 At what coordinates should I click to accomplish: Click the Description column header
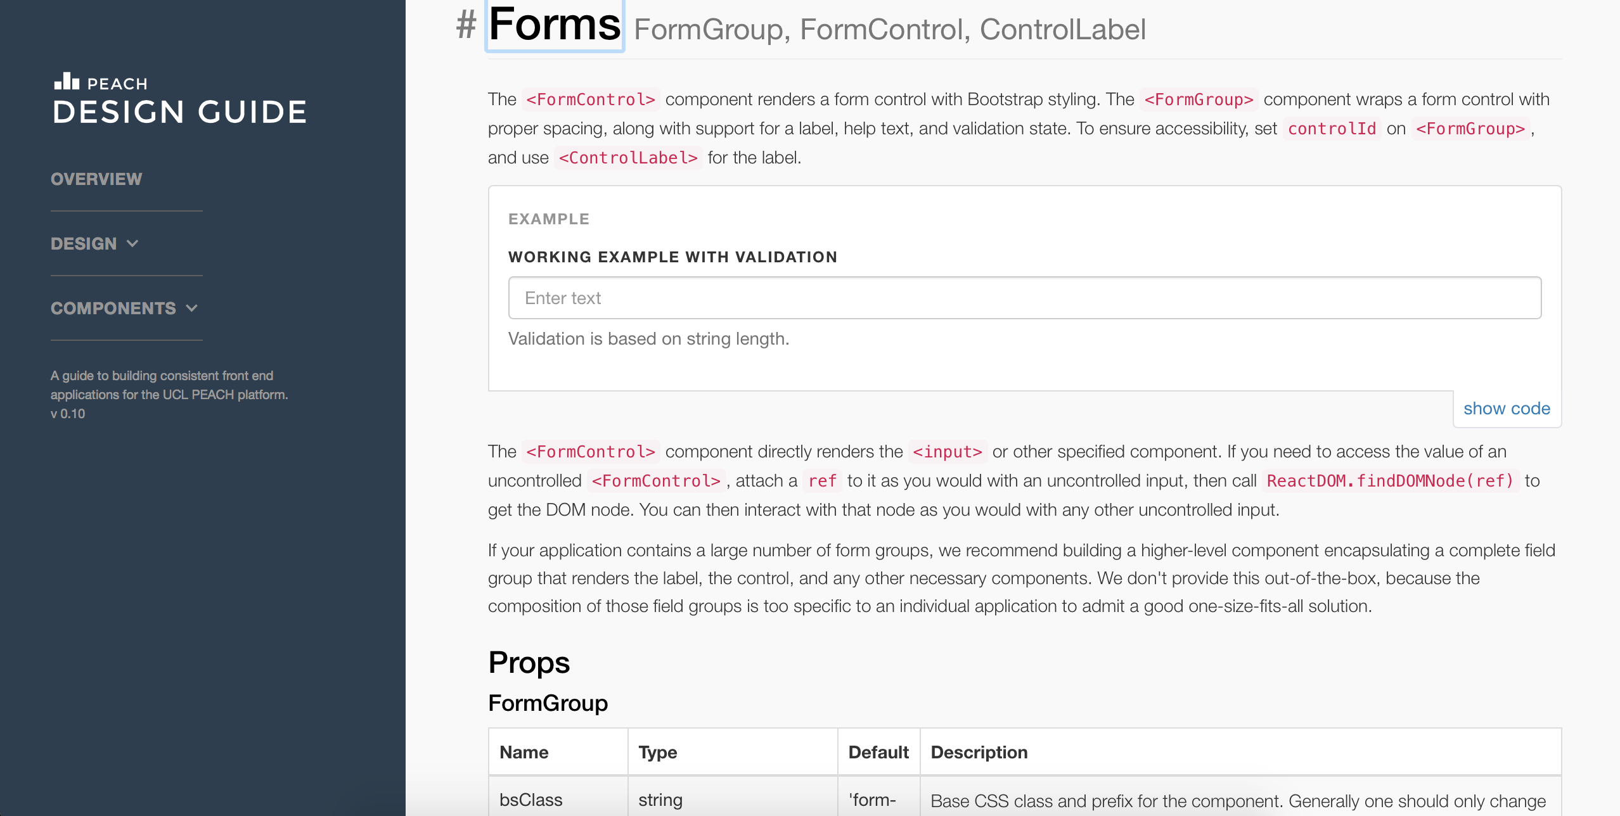(x=979, y=752)
